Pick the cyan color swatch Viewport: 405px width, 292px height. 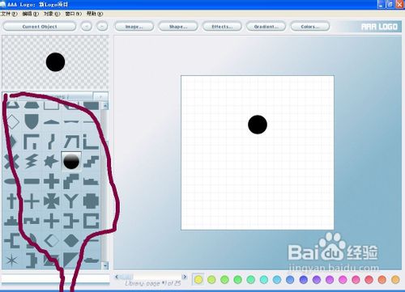(x=264, y=280)
